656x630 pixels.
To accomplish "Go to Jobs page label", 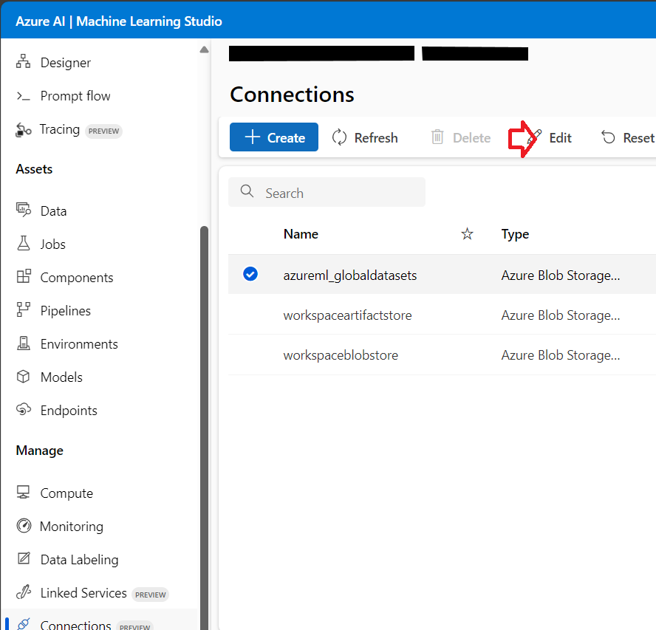I will coord(52,244).
